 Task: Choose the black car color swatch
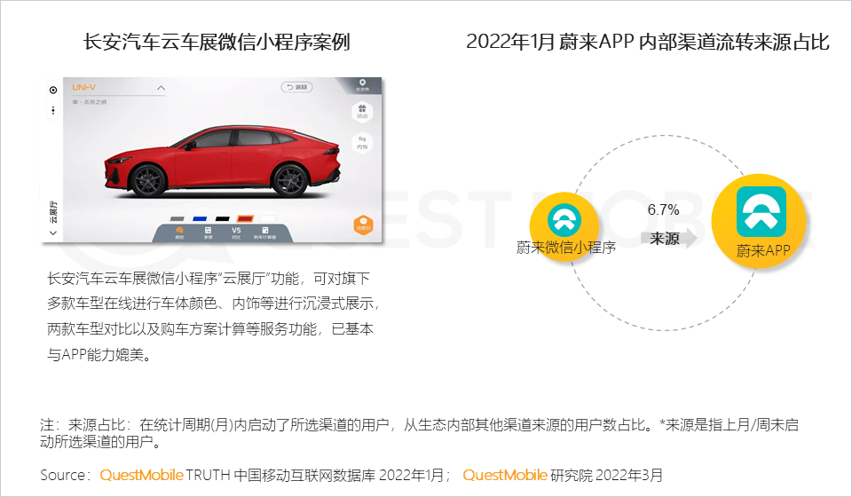pyautogui.click(x=222, y=218)
